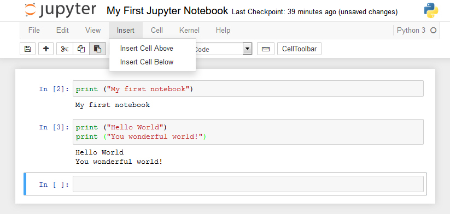
Task: Open the File menu
Action: (34, 30)
